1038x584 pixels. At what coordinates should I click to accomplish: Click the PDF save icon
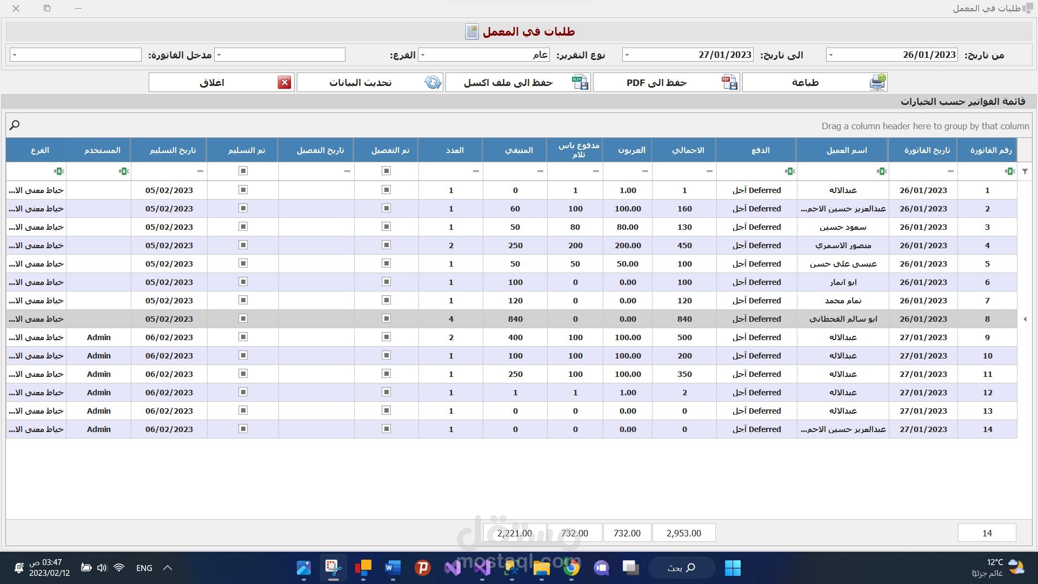click(729, 82)
